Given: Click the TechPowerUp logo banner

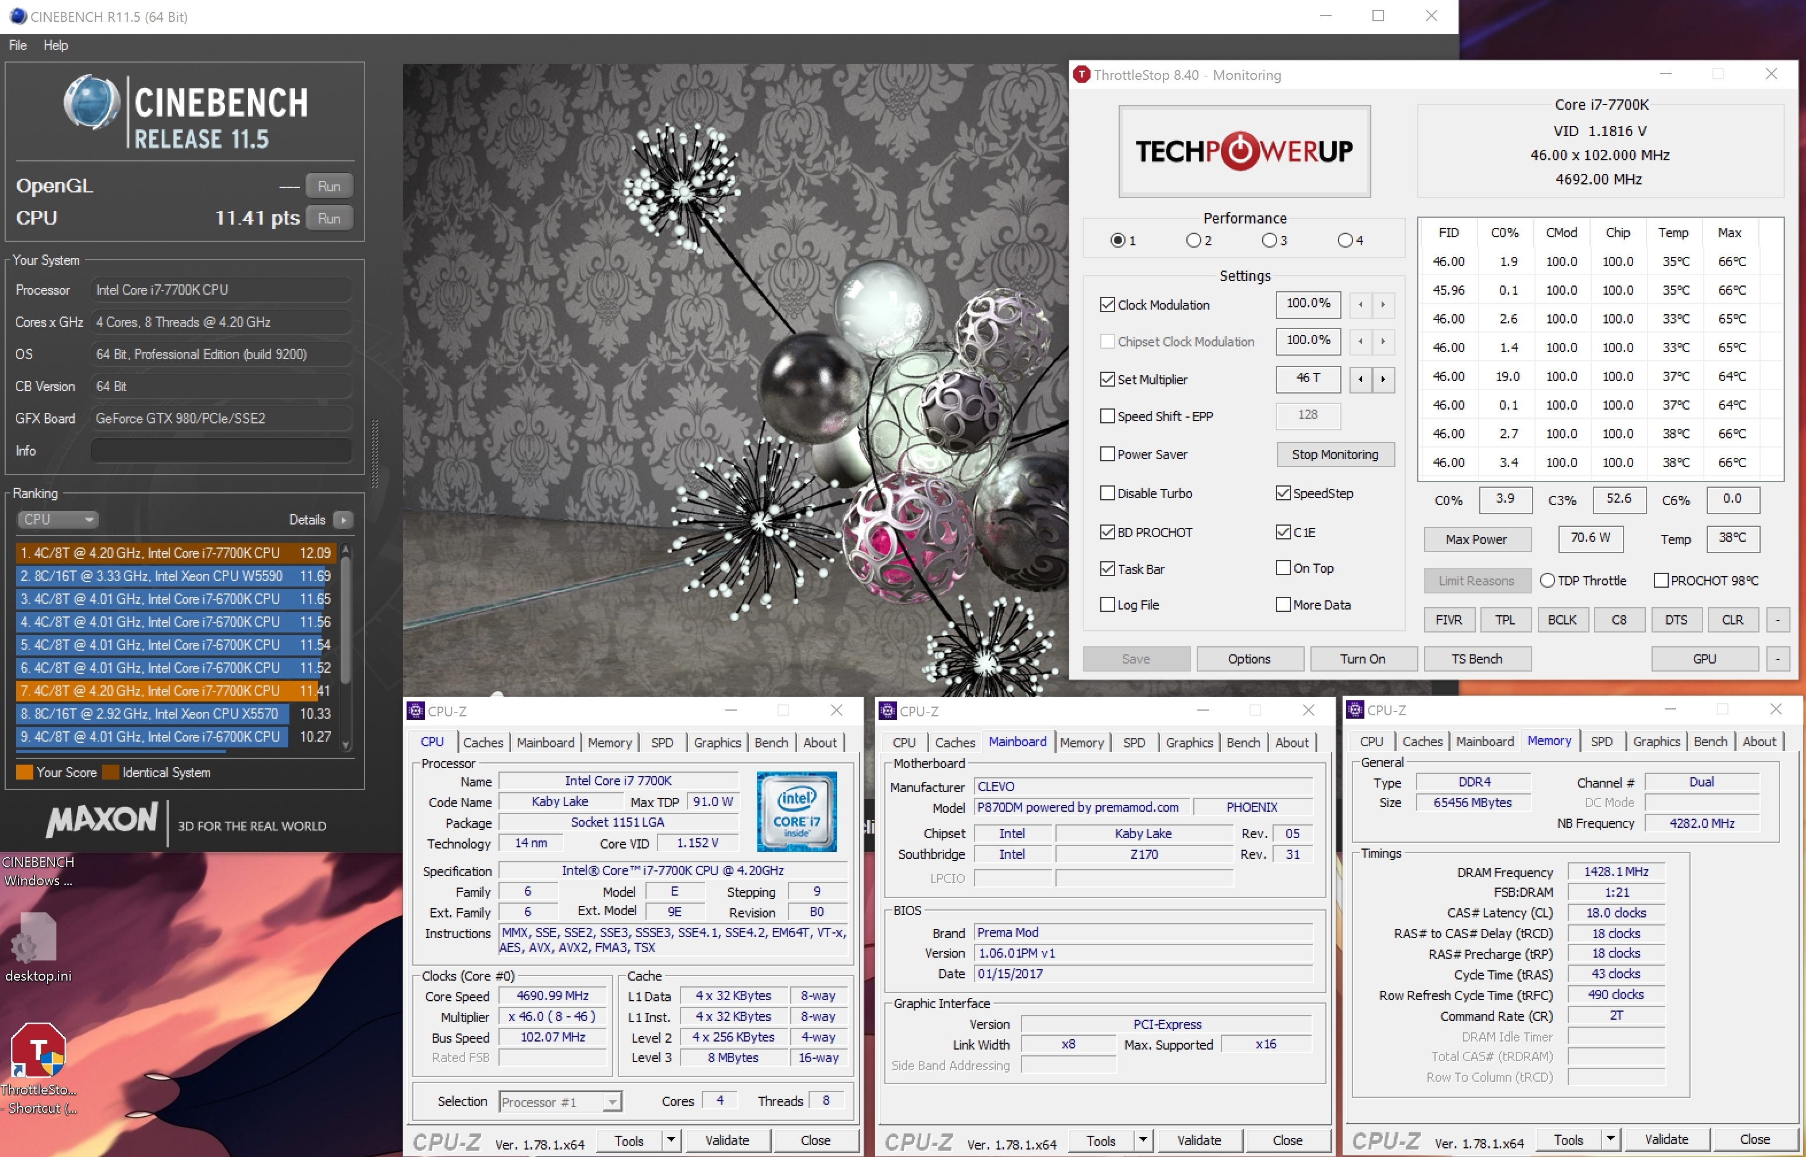Looking at the screenshot, I should tap(1244, 151).
